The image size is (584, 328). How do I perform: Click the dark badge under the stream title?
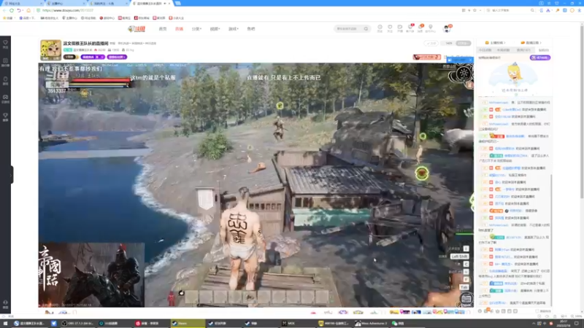[70, 57]
